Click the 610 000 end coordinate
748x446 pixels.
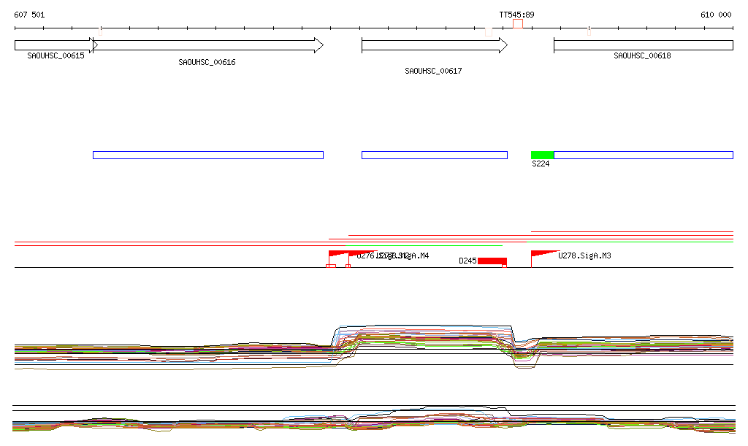point(716,15)
